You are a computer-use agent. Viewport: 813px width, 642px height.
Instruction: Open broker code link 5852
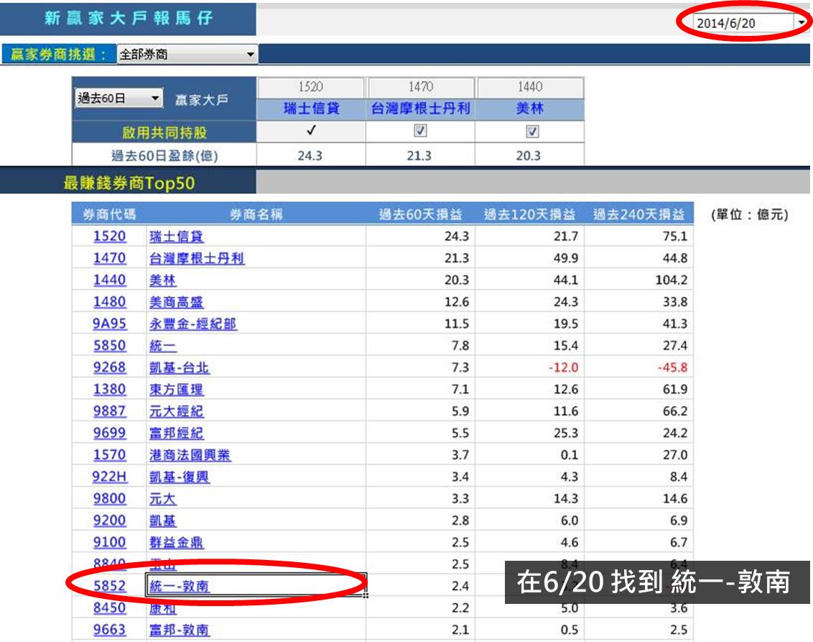click(109, 585)
